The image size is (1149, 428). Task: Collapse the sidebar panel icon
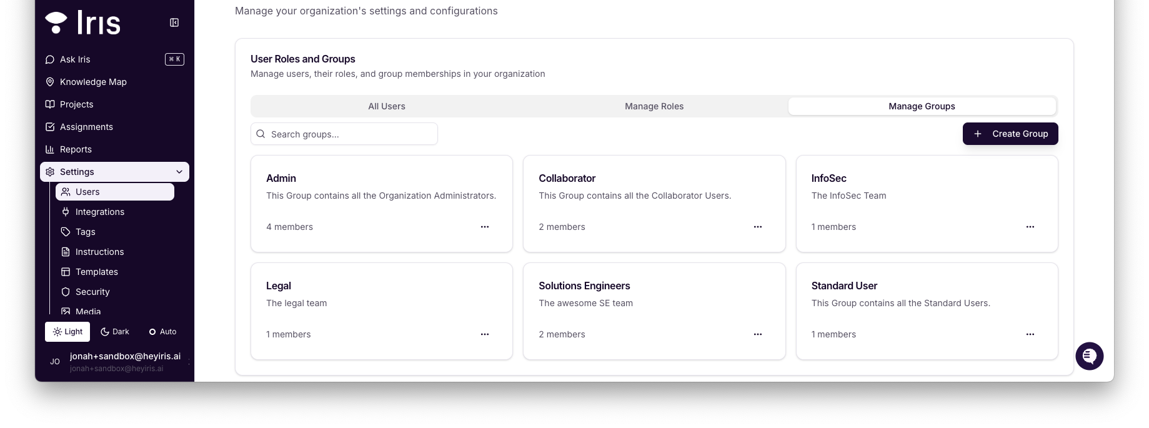174,22
